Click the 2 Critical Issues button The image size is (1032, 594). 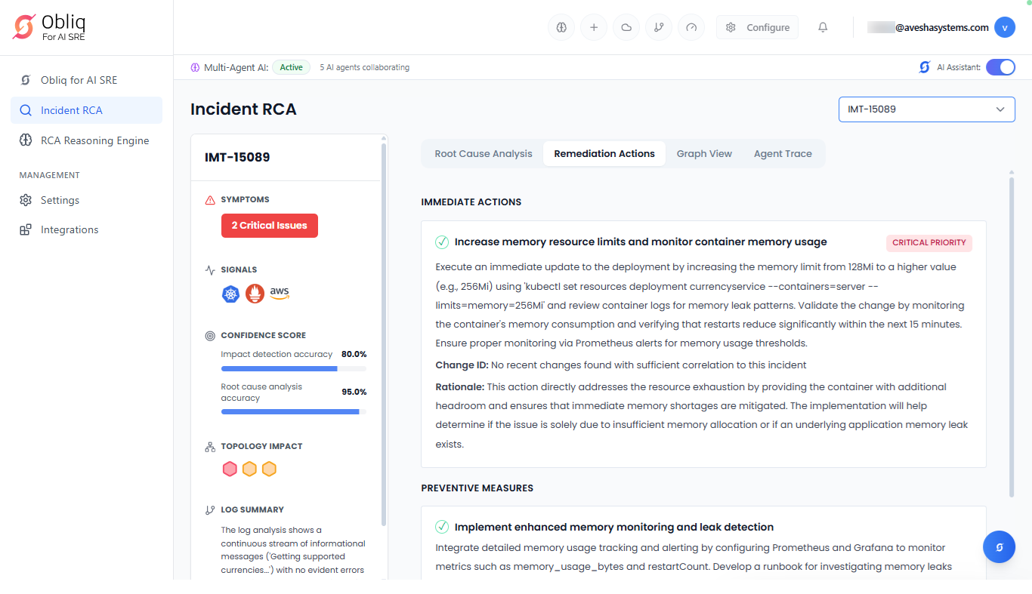tap(269, 226)
